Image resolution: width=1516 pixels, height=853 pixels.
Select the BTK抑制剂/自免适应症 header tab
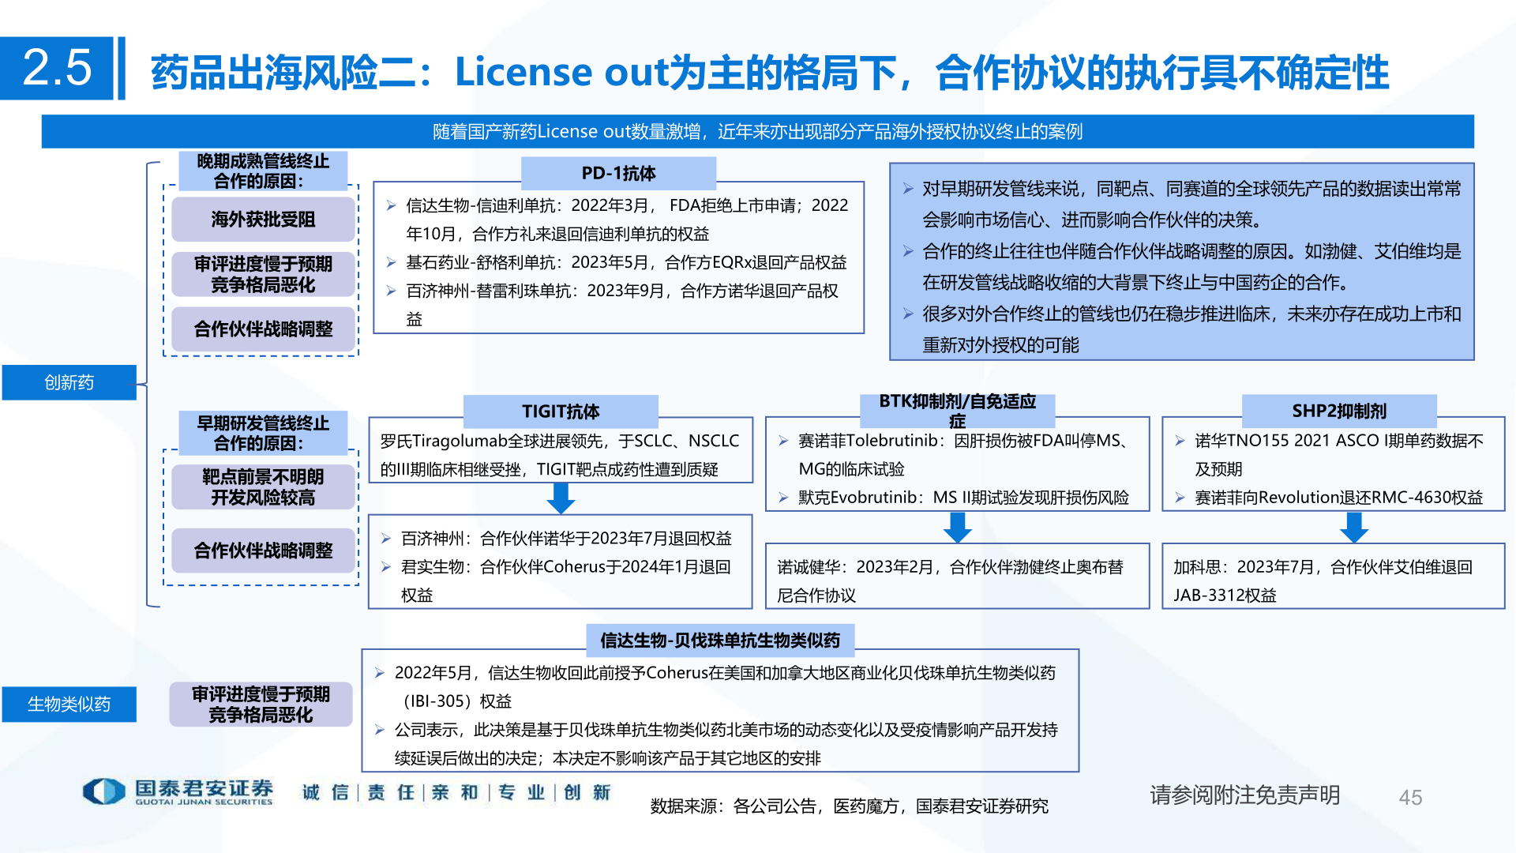point(957,411)
